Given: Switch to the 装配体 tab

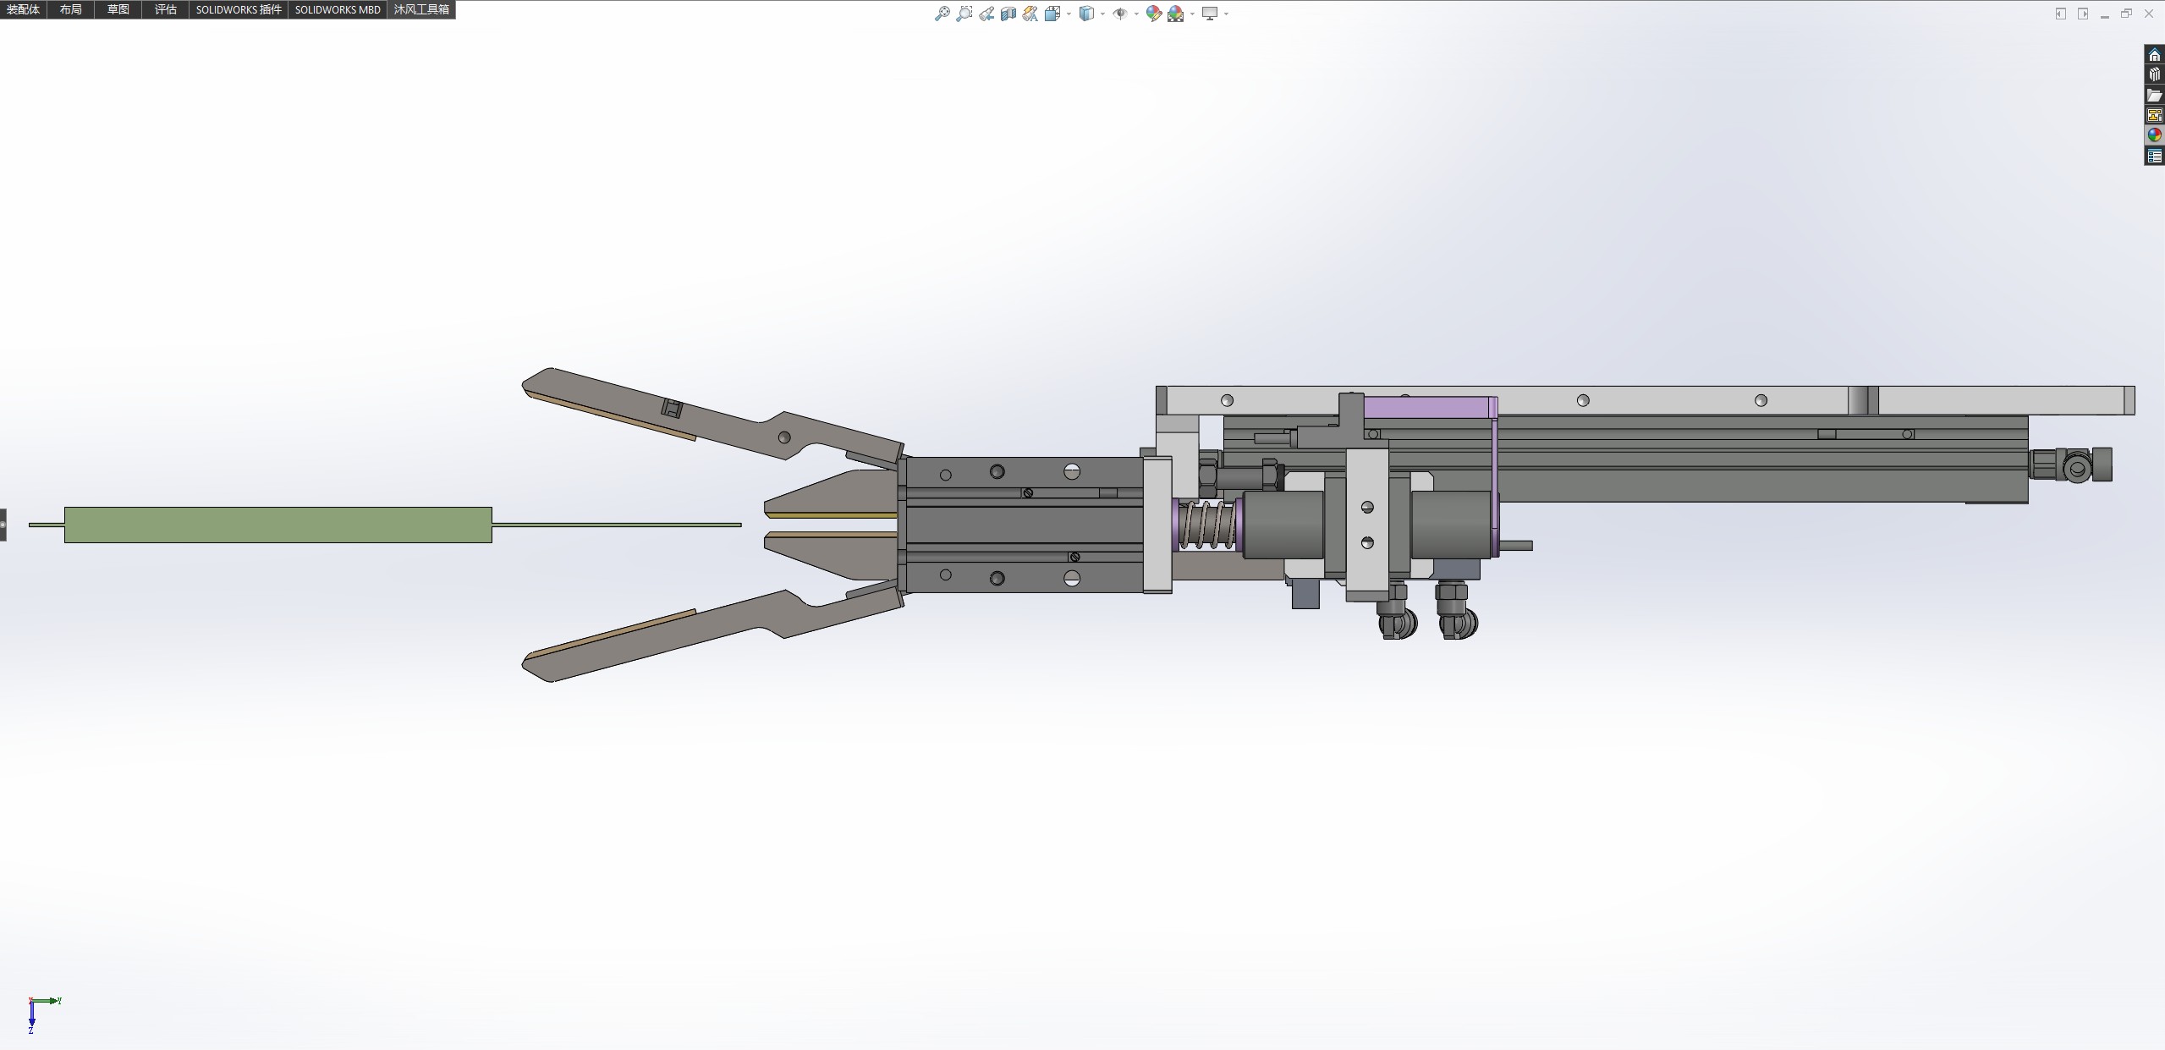Looking at the screenshot, I should 23,9.
